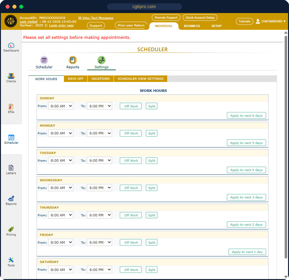Click Split for Monday hours
The width and height of the screenshot is (289, 280).
(x=152, y=133)
